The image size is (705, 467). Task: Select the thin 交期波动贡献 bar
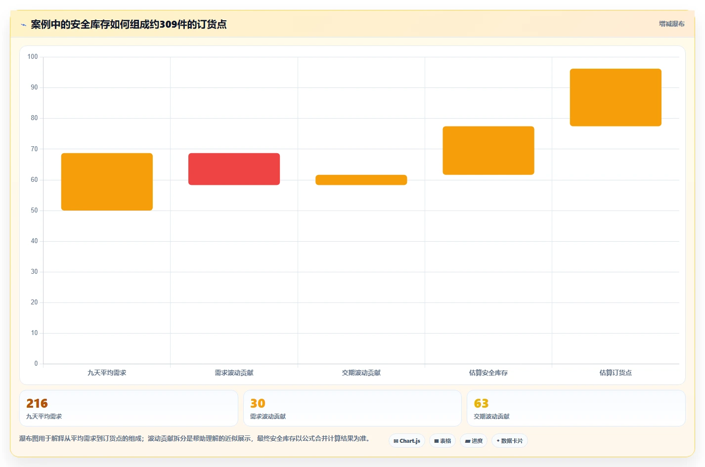coord(361,180)
